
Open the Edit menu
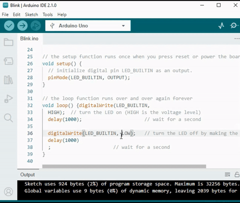[16, 14]
